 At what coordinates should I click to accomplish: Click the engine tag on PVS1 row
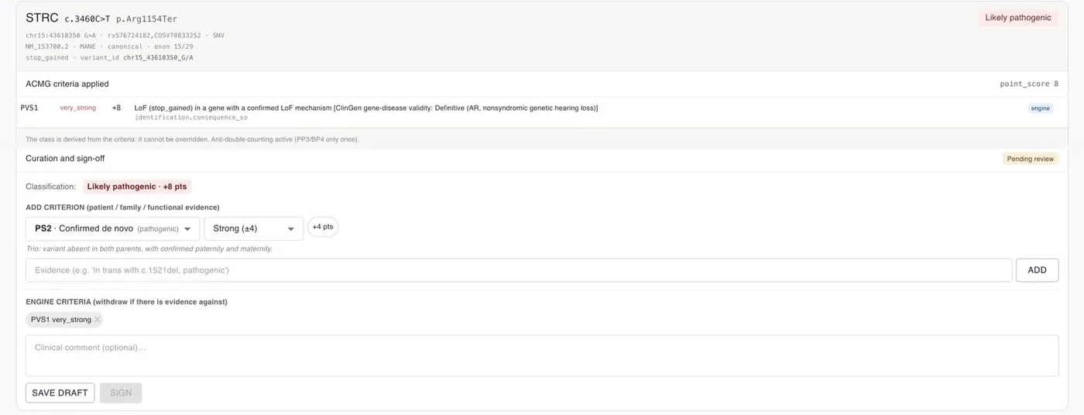pos(1041,108)
